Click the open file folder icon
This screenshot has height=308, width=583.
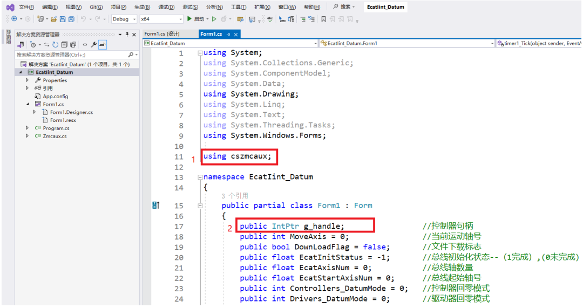click(53, 19)
